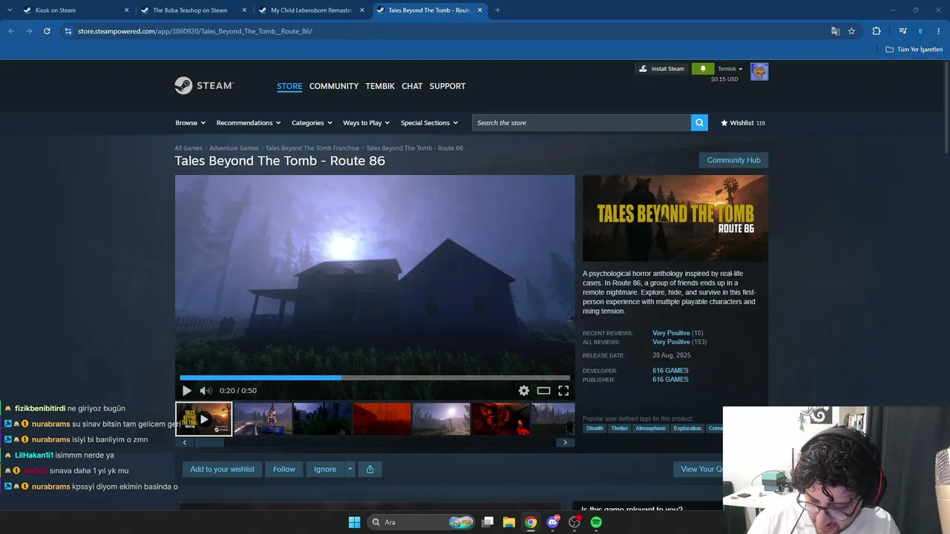Click Add to your wishlist
Image resolution: width=950 pixels, height=534 pixels.
click(222, 469)
